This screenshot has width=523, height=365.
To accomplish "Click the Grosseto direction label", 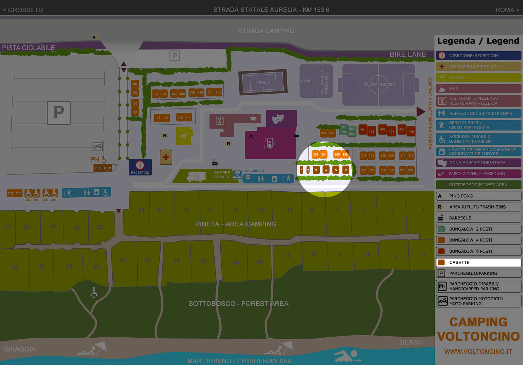I will click(x=23, y=10).
